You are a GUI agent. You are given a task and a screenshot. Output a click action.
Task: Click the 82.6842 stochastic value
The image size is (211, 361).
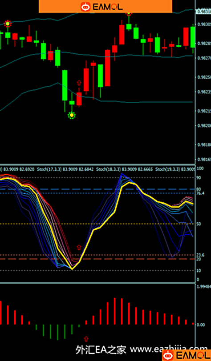86,169
